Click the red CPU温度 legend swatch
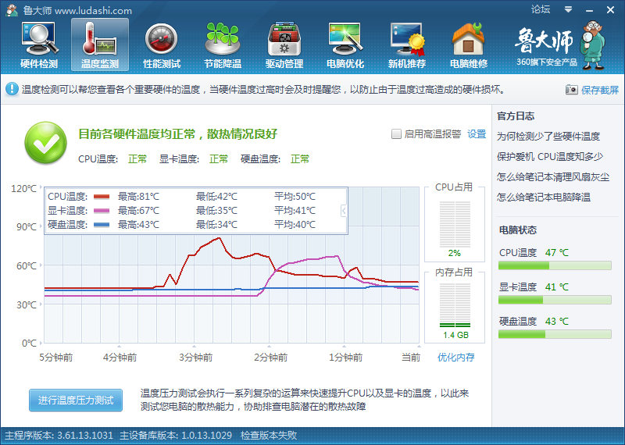Screen dimensions: 625x445 pyautogui.click(x=102, y=197)
